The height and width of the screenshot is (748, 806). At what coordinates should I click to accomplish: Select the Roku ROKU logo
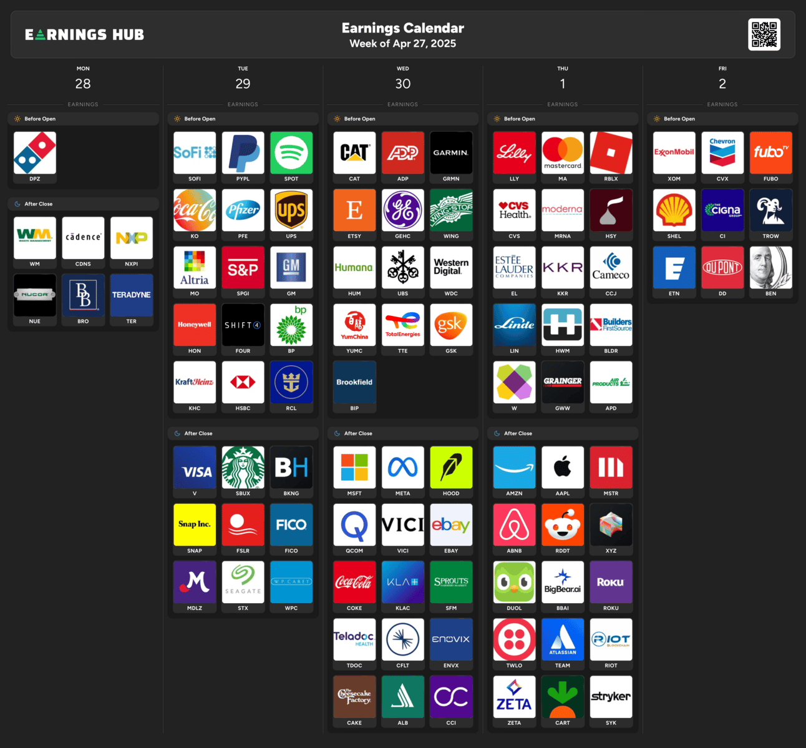coord(611,582)
